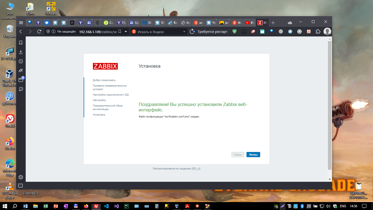Open Word from the taskbar
Screen dimensions: 373x210
(x=26, y=206)
